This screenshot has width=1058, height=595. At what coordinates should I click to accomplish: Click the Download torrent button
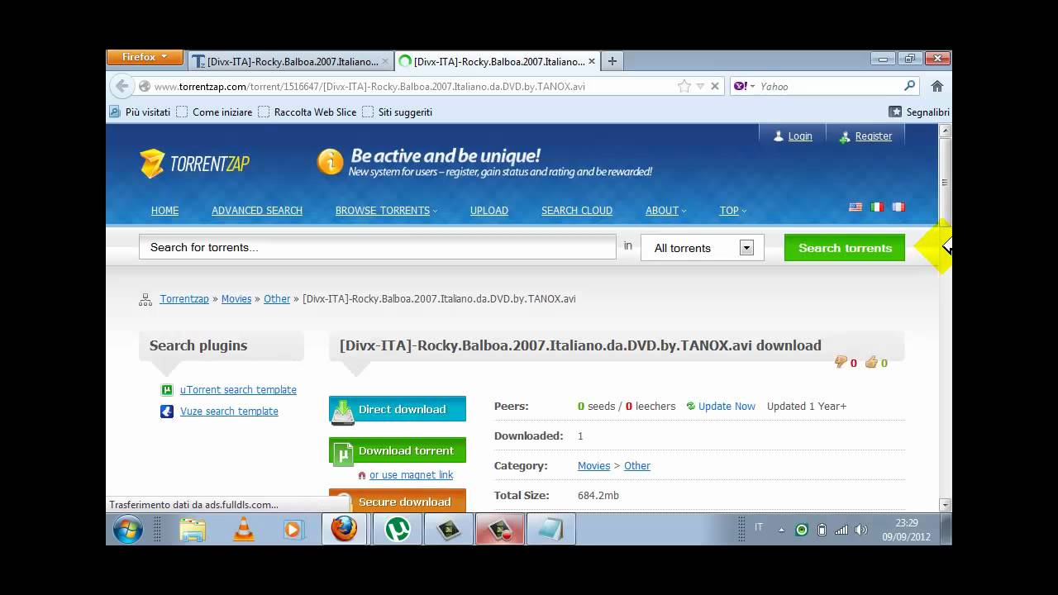398,451
